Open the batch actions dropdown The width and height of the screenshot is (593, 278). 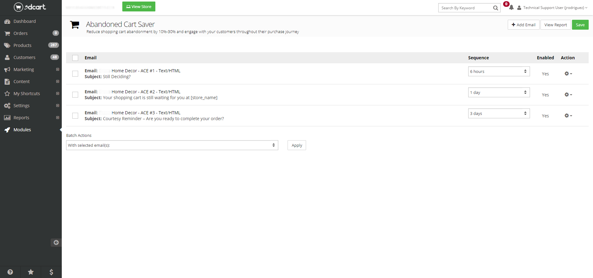pos(172,145)
